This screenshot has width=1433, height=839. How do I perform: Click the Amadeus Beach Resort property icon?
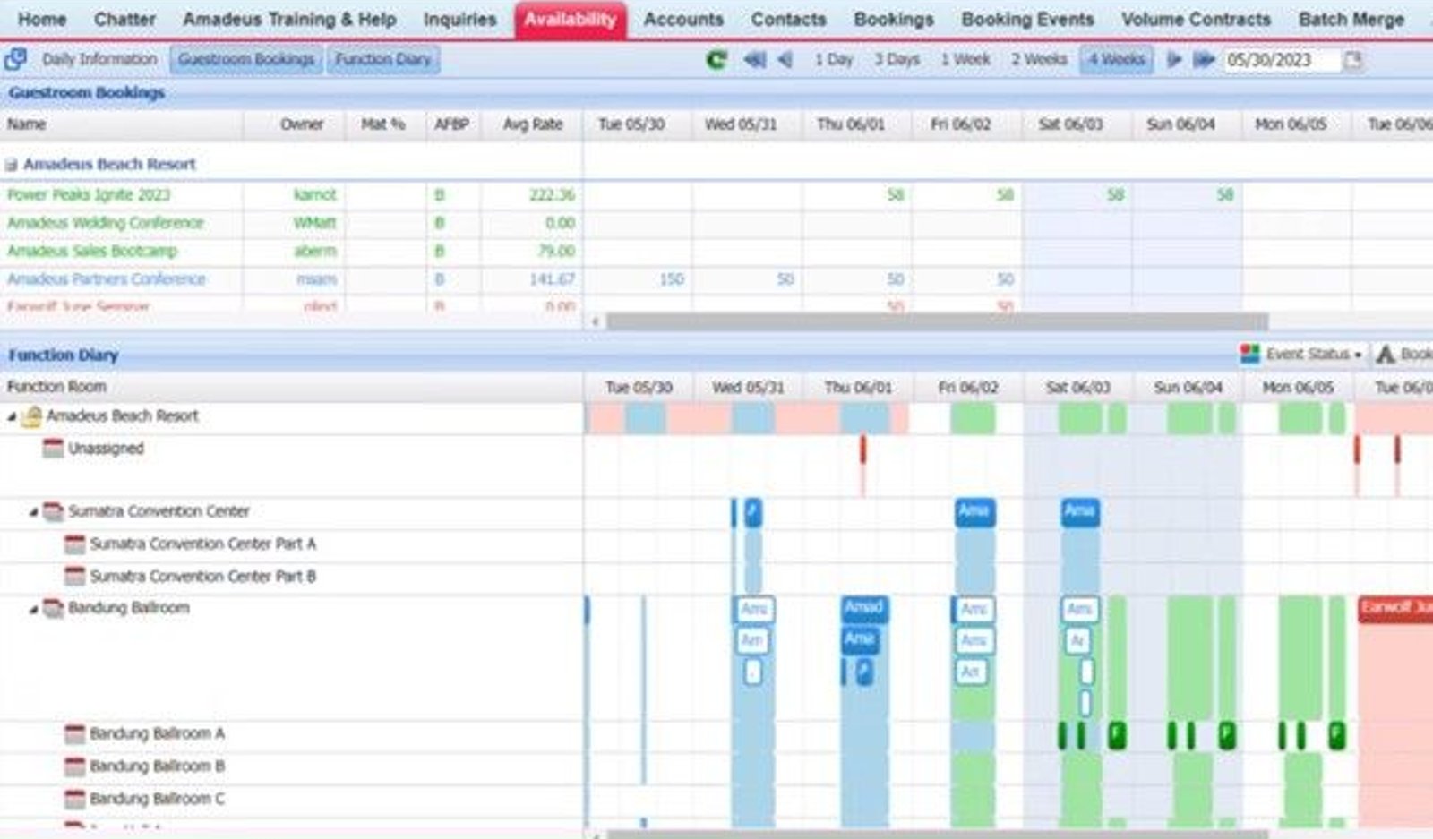(x=32, y=416)
